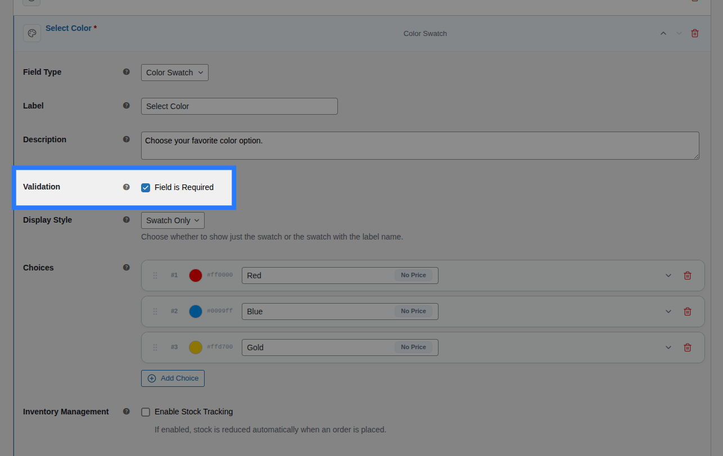The width and height of the screenshot is (723, 456).
Task: Move the Select Color field down
Action: 679,33
